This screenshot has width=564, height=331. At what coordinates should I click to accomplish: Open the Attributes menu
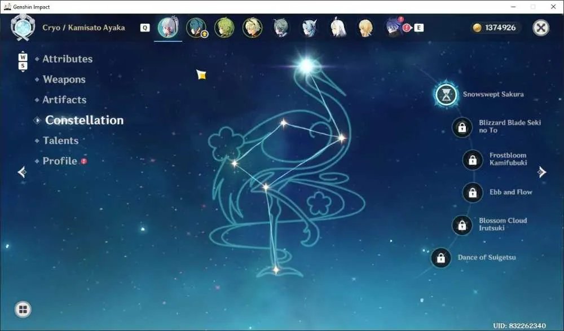[x=67, y=59]
